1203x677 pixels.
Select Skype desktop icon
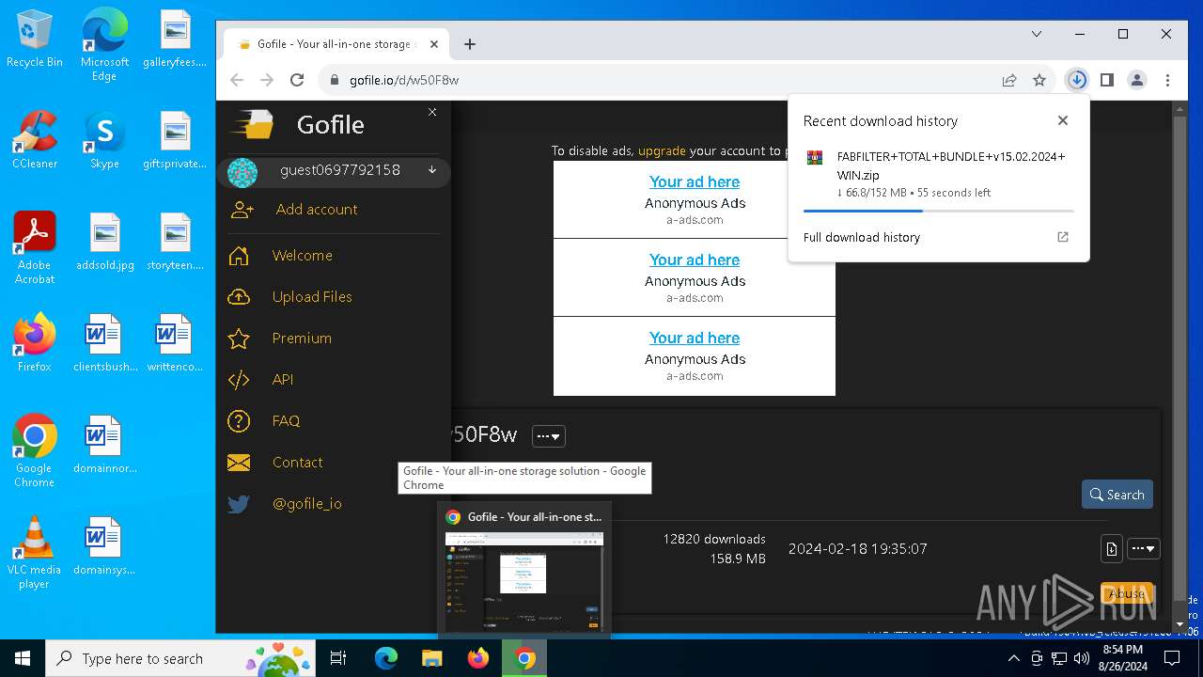coord(104,141)
